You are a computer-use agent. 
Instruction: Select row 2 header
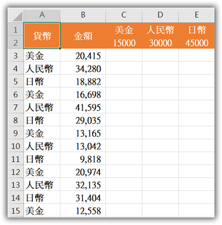[16, 43]
